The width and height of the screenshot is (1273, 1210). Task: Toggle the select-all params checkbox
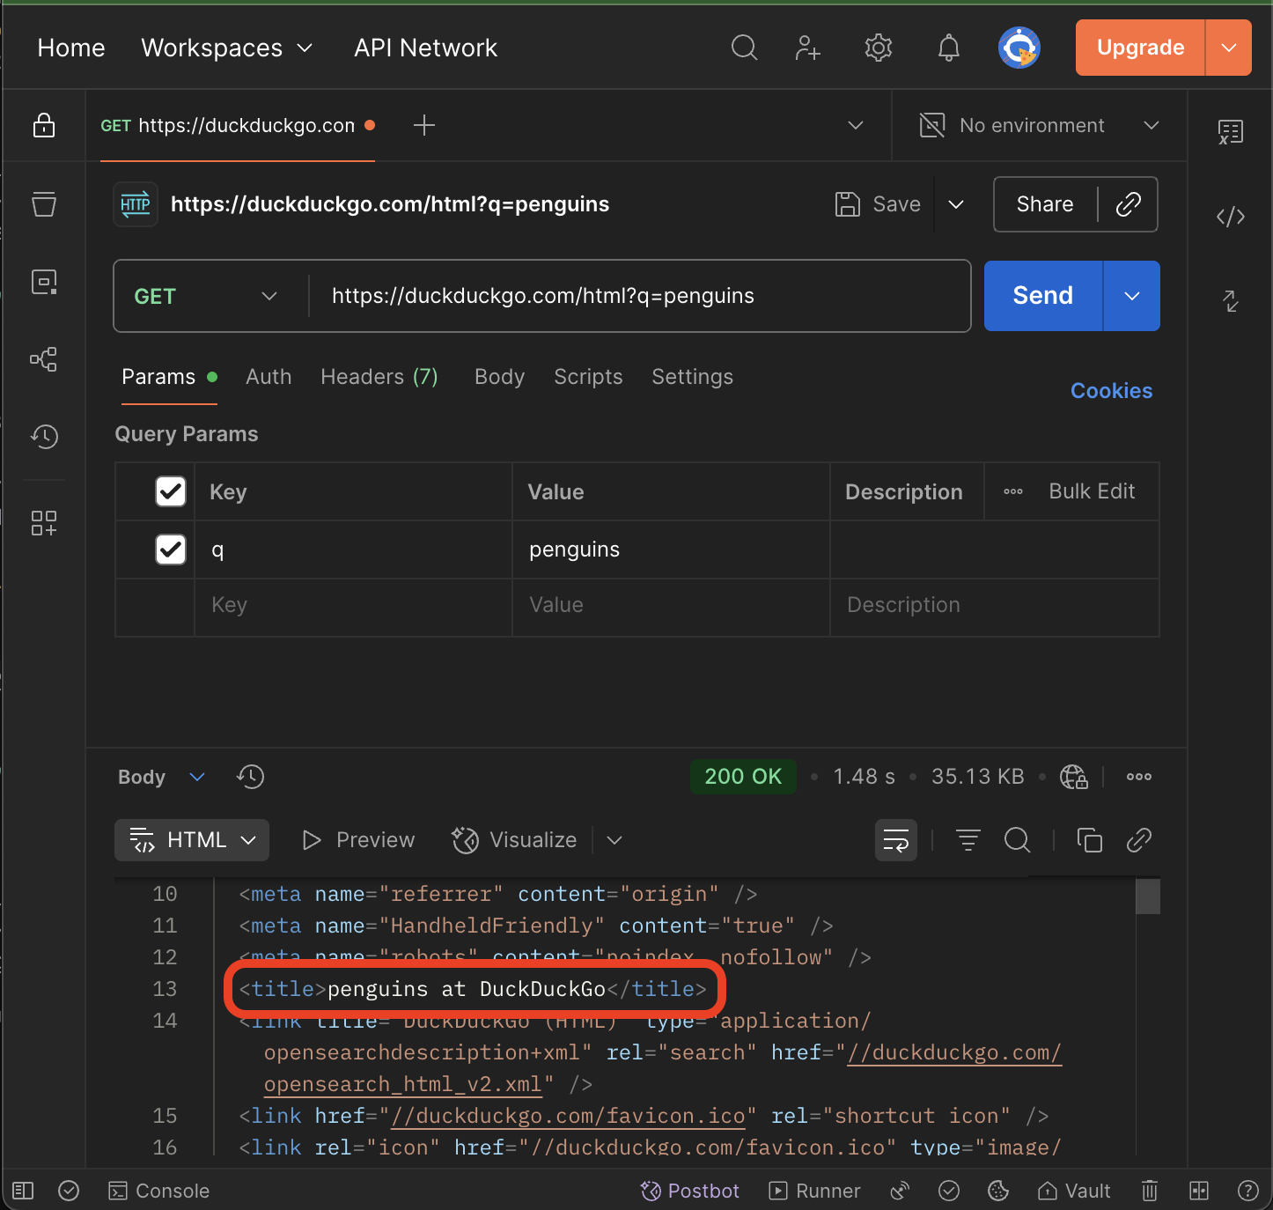tap(171, 491)
